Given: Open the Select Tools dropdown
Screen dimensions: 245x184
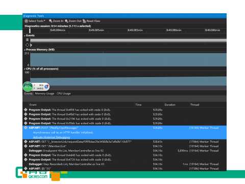Looking at the screenshot, I should tap(35, 21).
